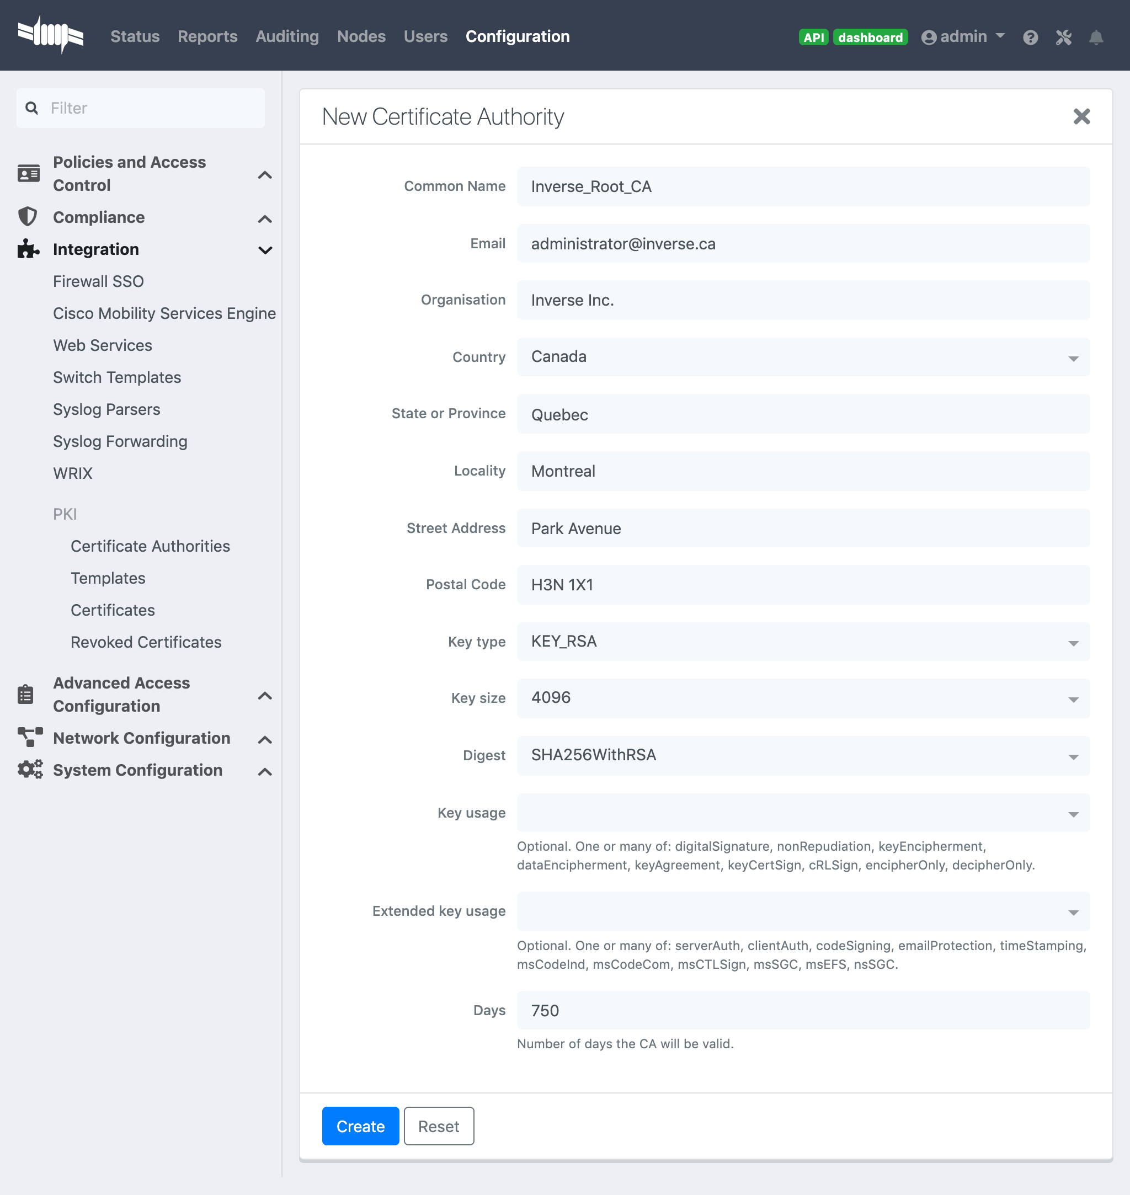Click the Integration puzzle piece icon
This screenshot has height=1195, width=1130.
tap(28, 249)
